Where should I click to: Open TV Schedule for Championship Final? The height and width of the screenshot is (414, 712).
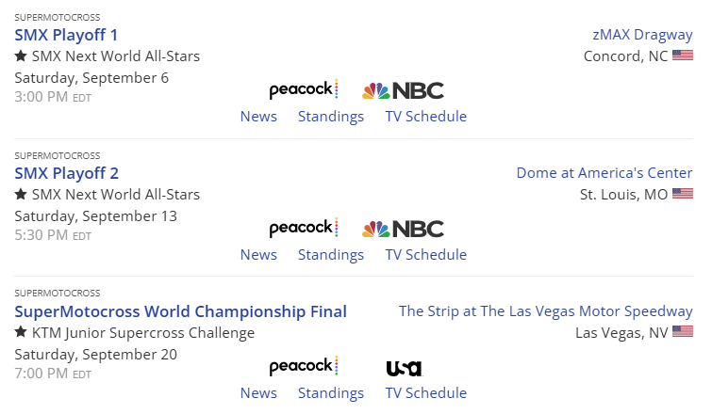coord(425,393)
